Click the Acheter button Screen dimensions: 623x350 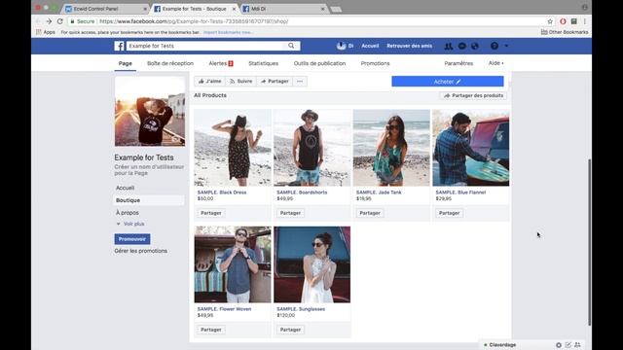point(448,82)
